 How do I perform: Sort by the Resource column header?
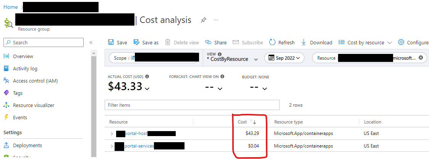tap(118, 122)
